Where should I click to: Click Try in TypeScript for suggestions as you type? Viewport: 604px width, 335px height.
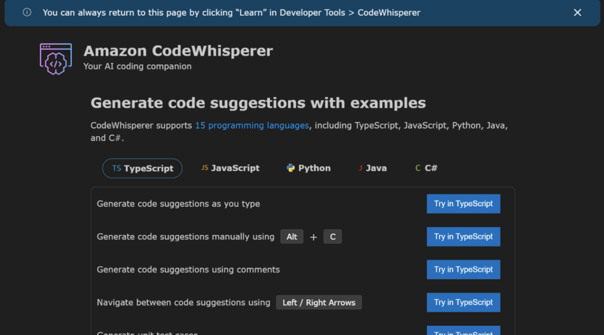[464, 204]
